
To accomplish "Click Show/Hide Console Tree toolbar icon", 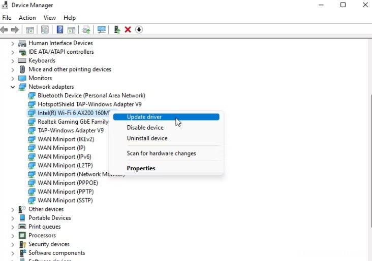I will tap(30, 30).
